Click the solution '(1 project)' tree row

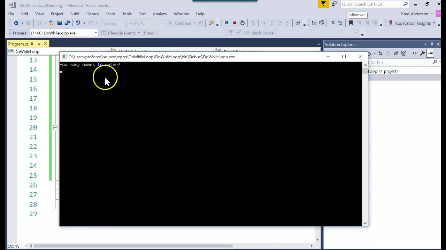404,71
